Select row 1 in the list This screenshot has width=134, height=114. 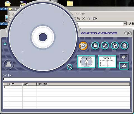click(x=66, y=87)
